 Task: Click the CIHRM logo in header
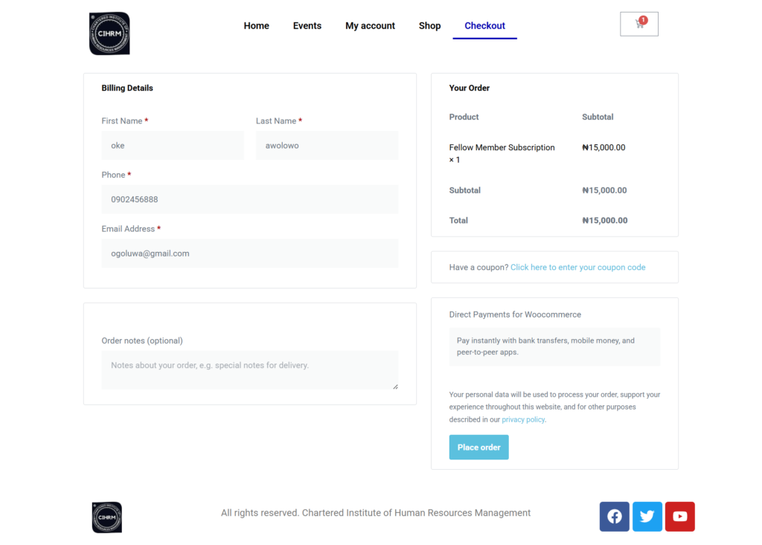coord(109,33)
